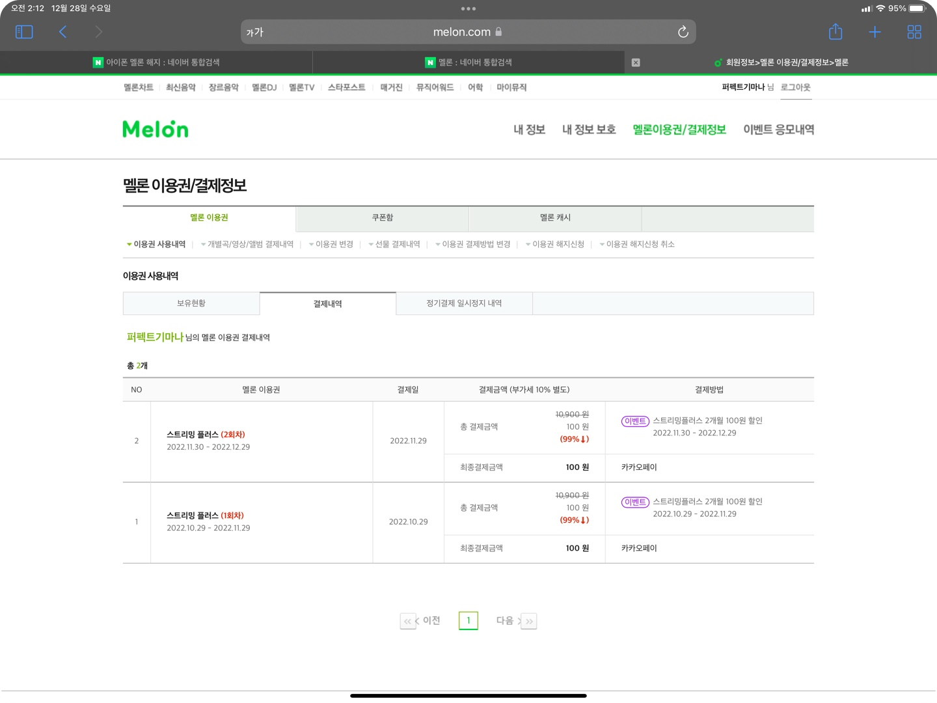Open 매거진 in top navigation
This screenshot has width=937, height=703.
[x=391, y=87]
